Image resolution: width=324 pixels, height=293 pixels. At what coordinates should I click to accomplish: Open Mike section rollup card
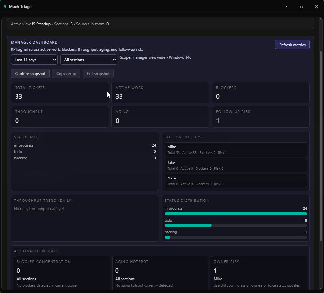tap(236, 149)
